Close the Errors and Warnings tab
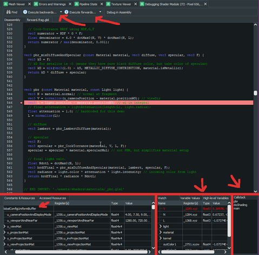The width and height of the screenshot is (259, 255). (x=70, y=4)
